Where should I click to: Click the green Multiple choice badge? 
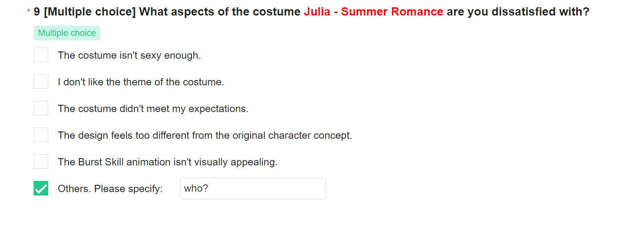[x=67, y=33]
